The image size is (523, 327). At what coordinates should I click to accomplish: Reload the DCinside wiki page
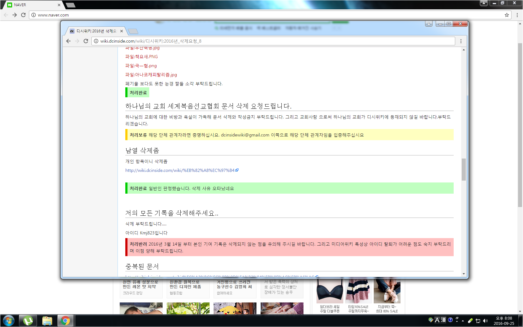pyautogui.click(x=86, y=41)
